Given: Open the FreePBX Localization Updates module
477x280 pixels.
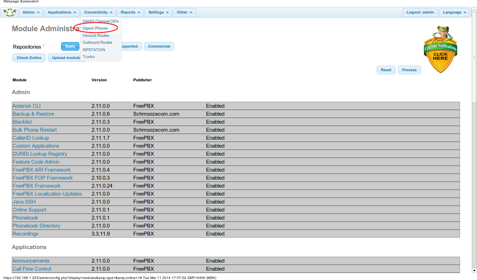Looking at the screenshot, I should [47, 194].
